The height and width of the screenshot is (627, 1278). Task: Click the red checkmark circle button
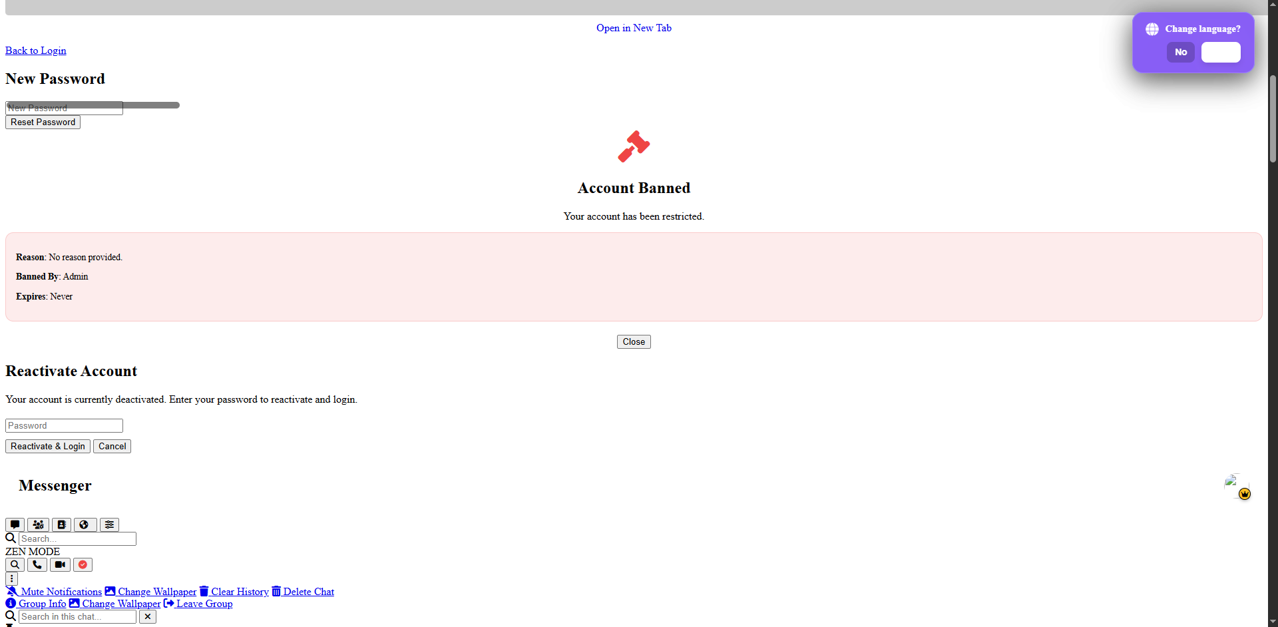tap(83, 564)
